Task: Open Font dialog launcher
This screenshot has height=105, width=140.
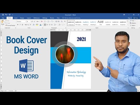Action: [43, 28]
